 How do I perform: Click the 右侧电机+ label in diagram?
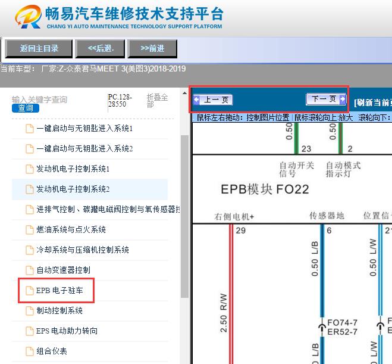[234, 216]
